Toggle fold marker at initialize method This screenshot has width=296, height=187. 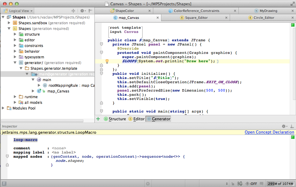pyautogui.click(x=101, y=74)
